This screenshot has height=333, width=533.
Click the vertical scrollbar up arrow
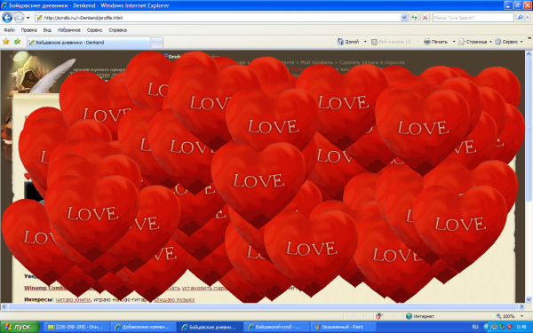click(529, 53)
